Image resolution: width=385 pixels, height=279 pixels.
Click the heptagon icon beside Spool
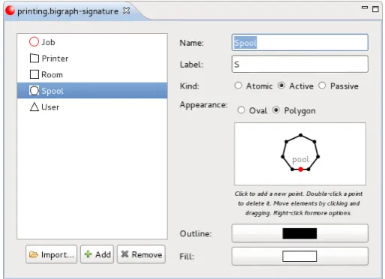point(34,91)
